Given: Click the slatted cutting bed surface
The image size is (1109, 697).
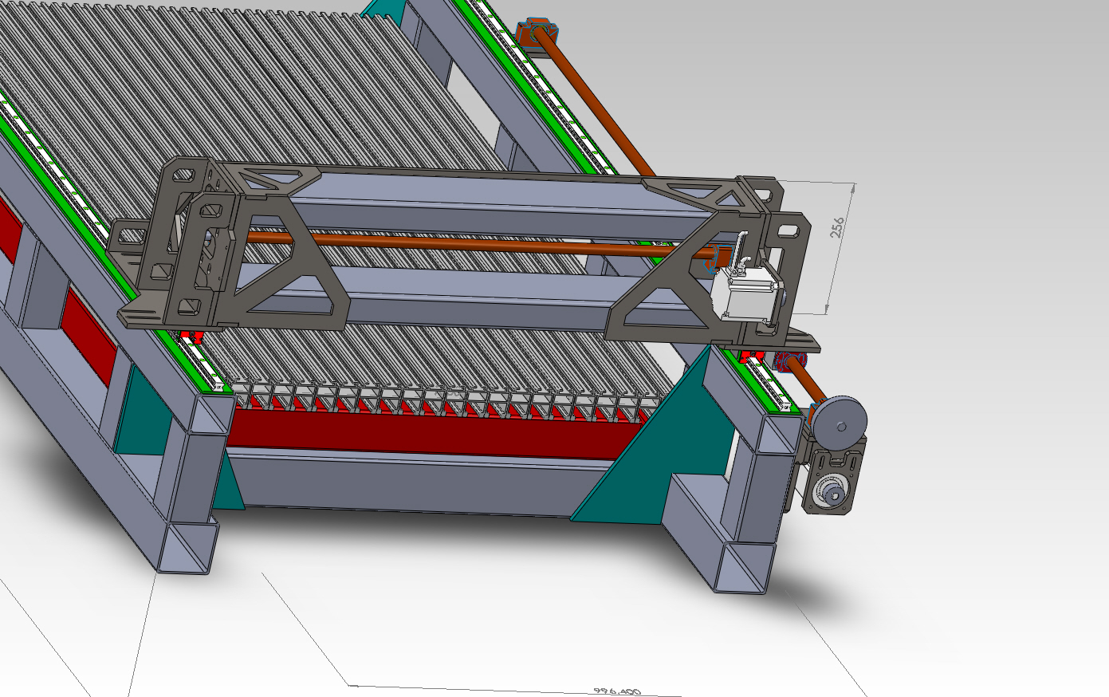Looking at the screenshot, I should pos(239,96).
